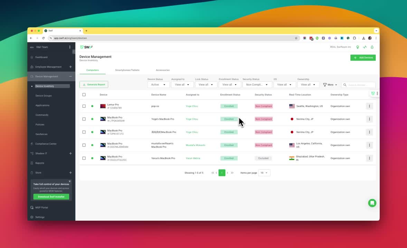Open Commands in sidebar
The height and width of the screenshot is (248, 407).
click(x=42, y=115)
